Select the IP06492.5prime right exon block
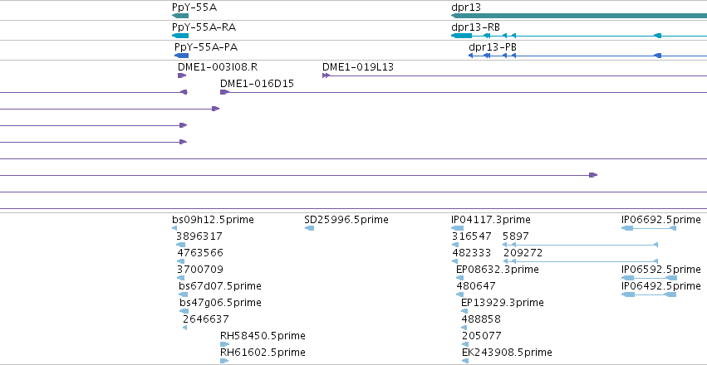 (671, 294)
